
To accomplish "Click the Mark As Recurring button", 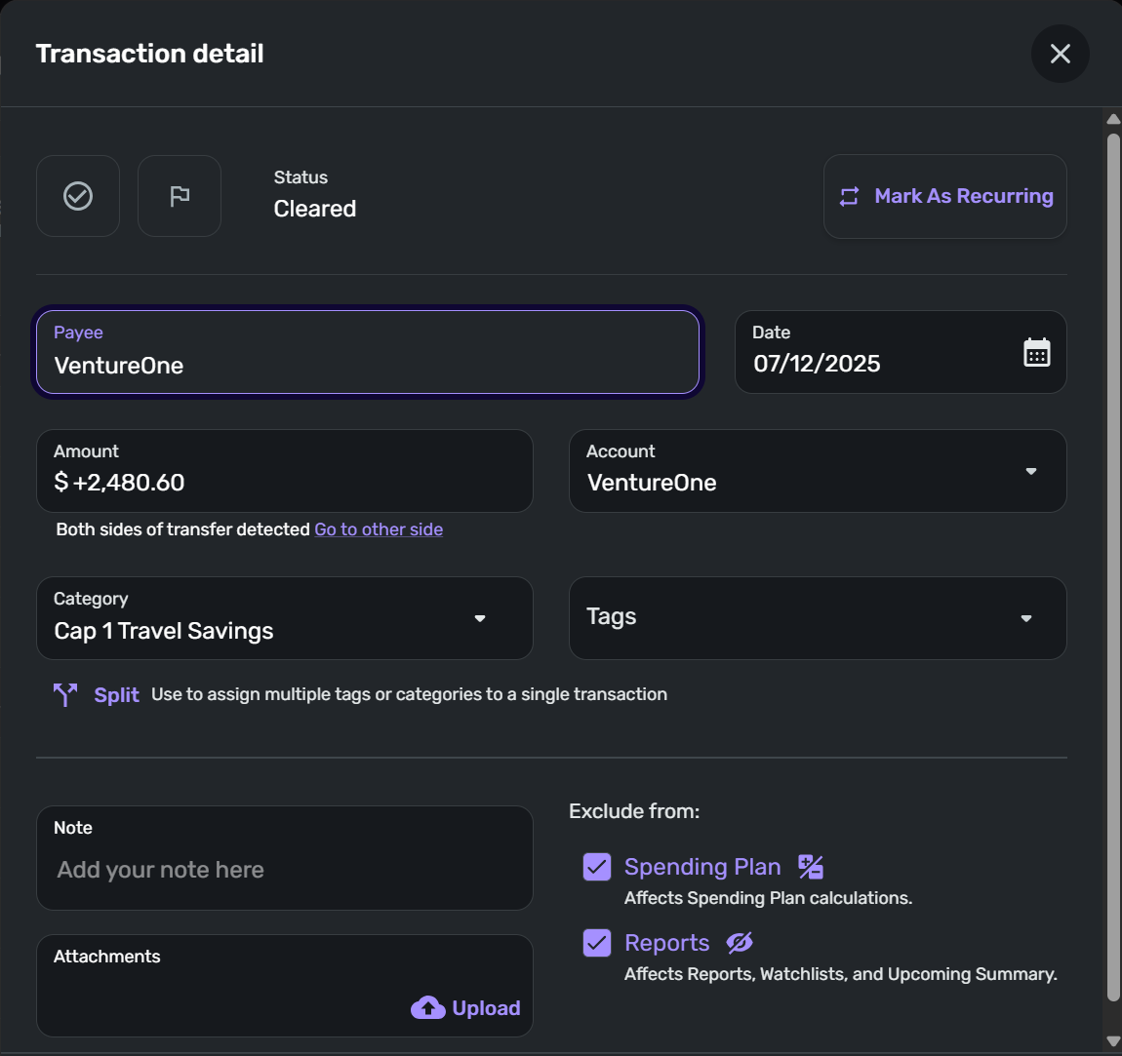I will [945, 196].
